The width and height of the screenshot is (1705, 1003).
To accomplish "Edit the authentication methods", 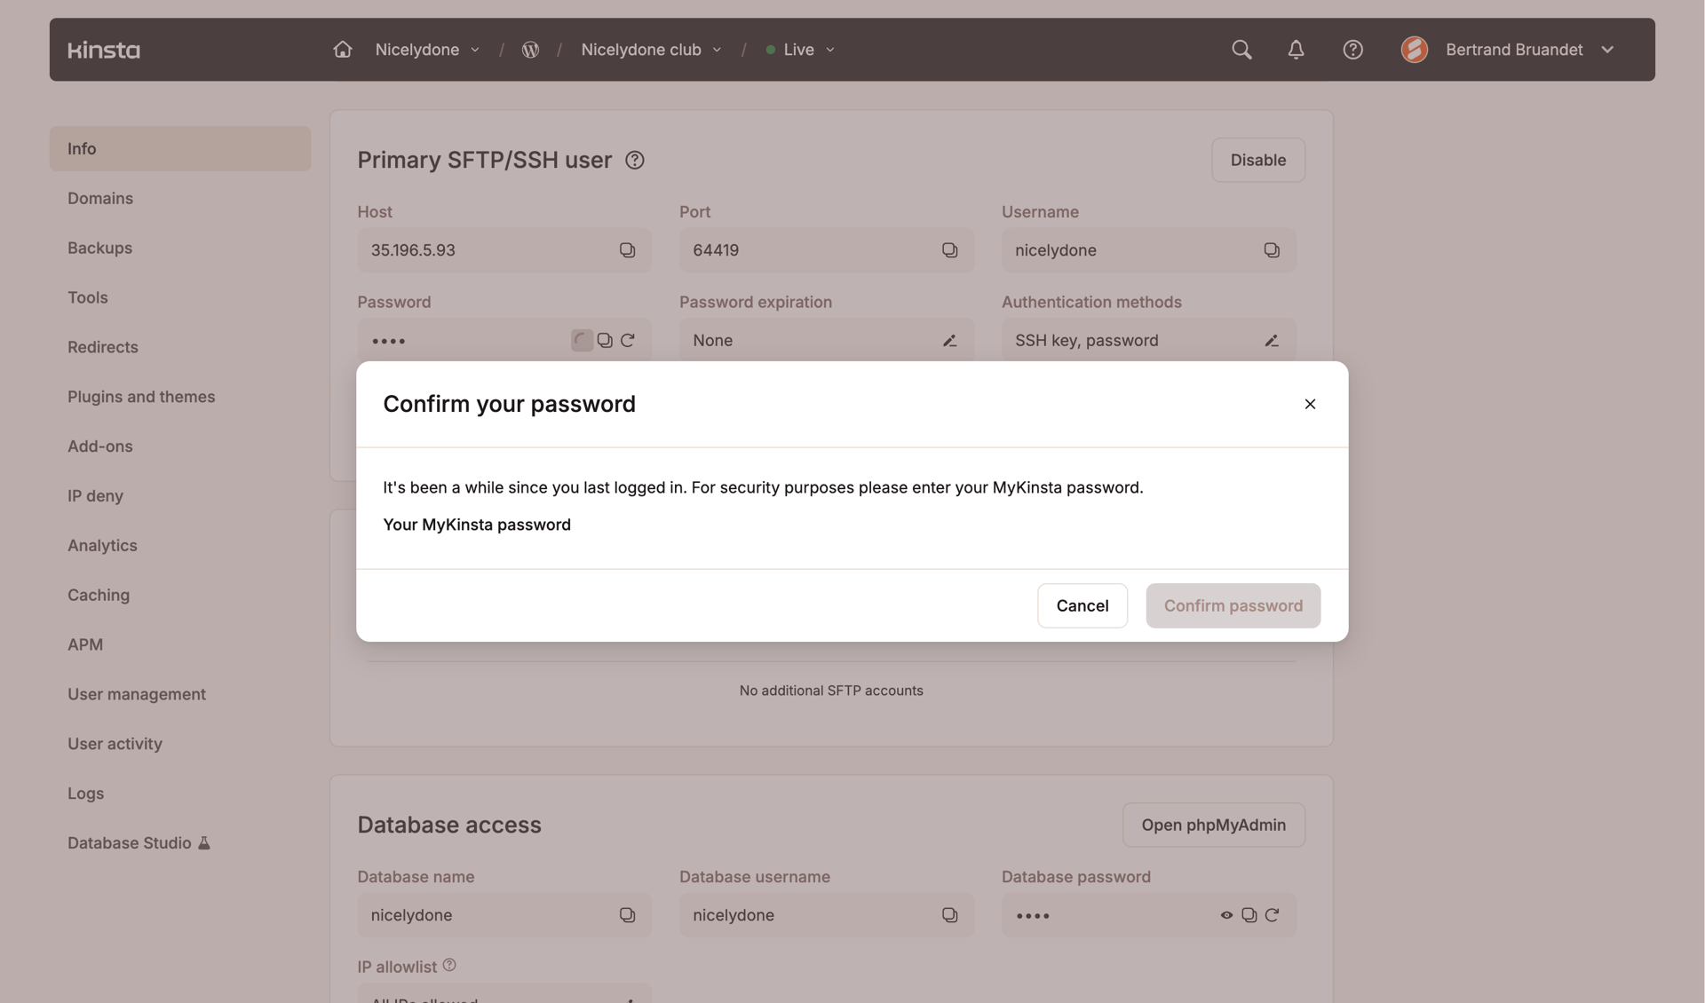I will [1272, 340].
